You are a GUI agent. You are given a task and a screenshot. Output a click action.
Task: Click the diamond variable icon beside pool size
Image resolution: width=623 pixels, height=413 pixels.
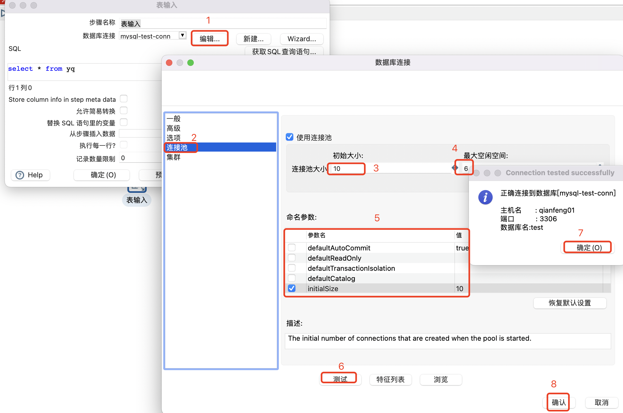coord(454,168)
